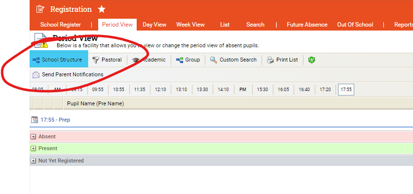Click the Send Parent Notifications envelope icon
This screenshot has height=194, width=413.
pyautogui.click(x=36, y=75)
